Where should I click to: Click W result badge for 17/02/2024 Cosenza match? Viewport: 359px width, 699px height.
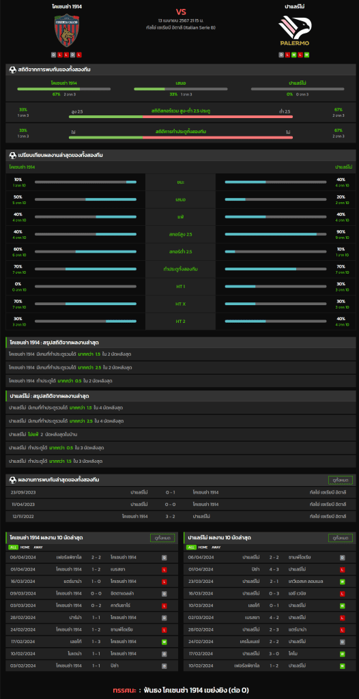pos(164,642)
